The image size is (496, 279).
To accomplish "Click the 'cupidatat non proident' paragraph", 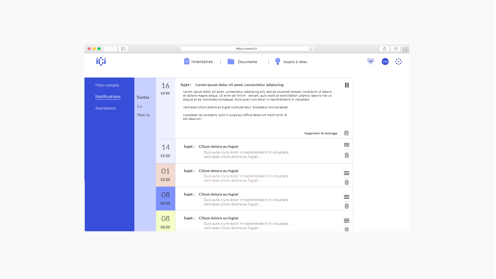I will coord(235,117).
